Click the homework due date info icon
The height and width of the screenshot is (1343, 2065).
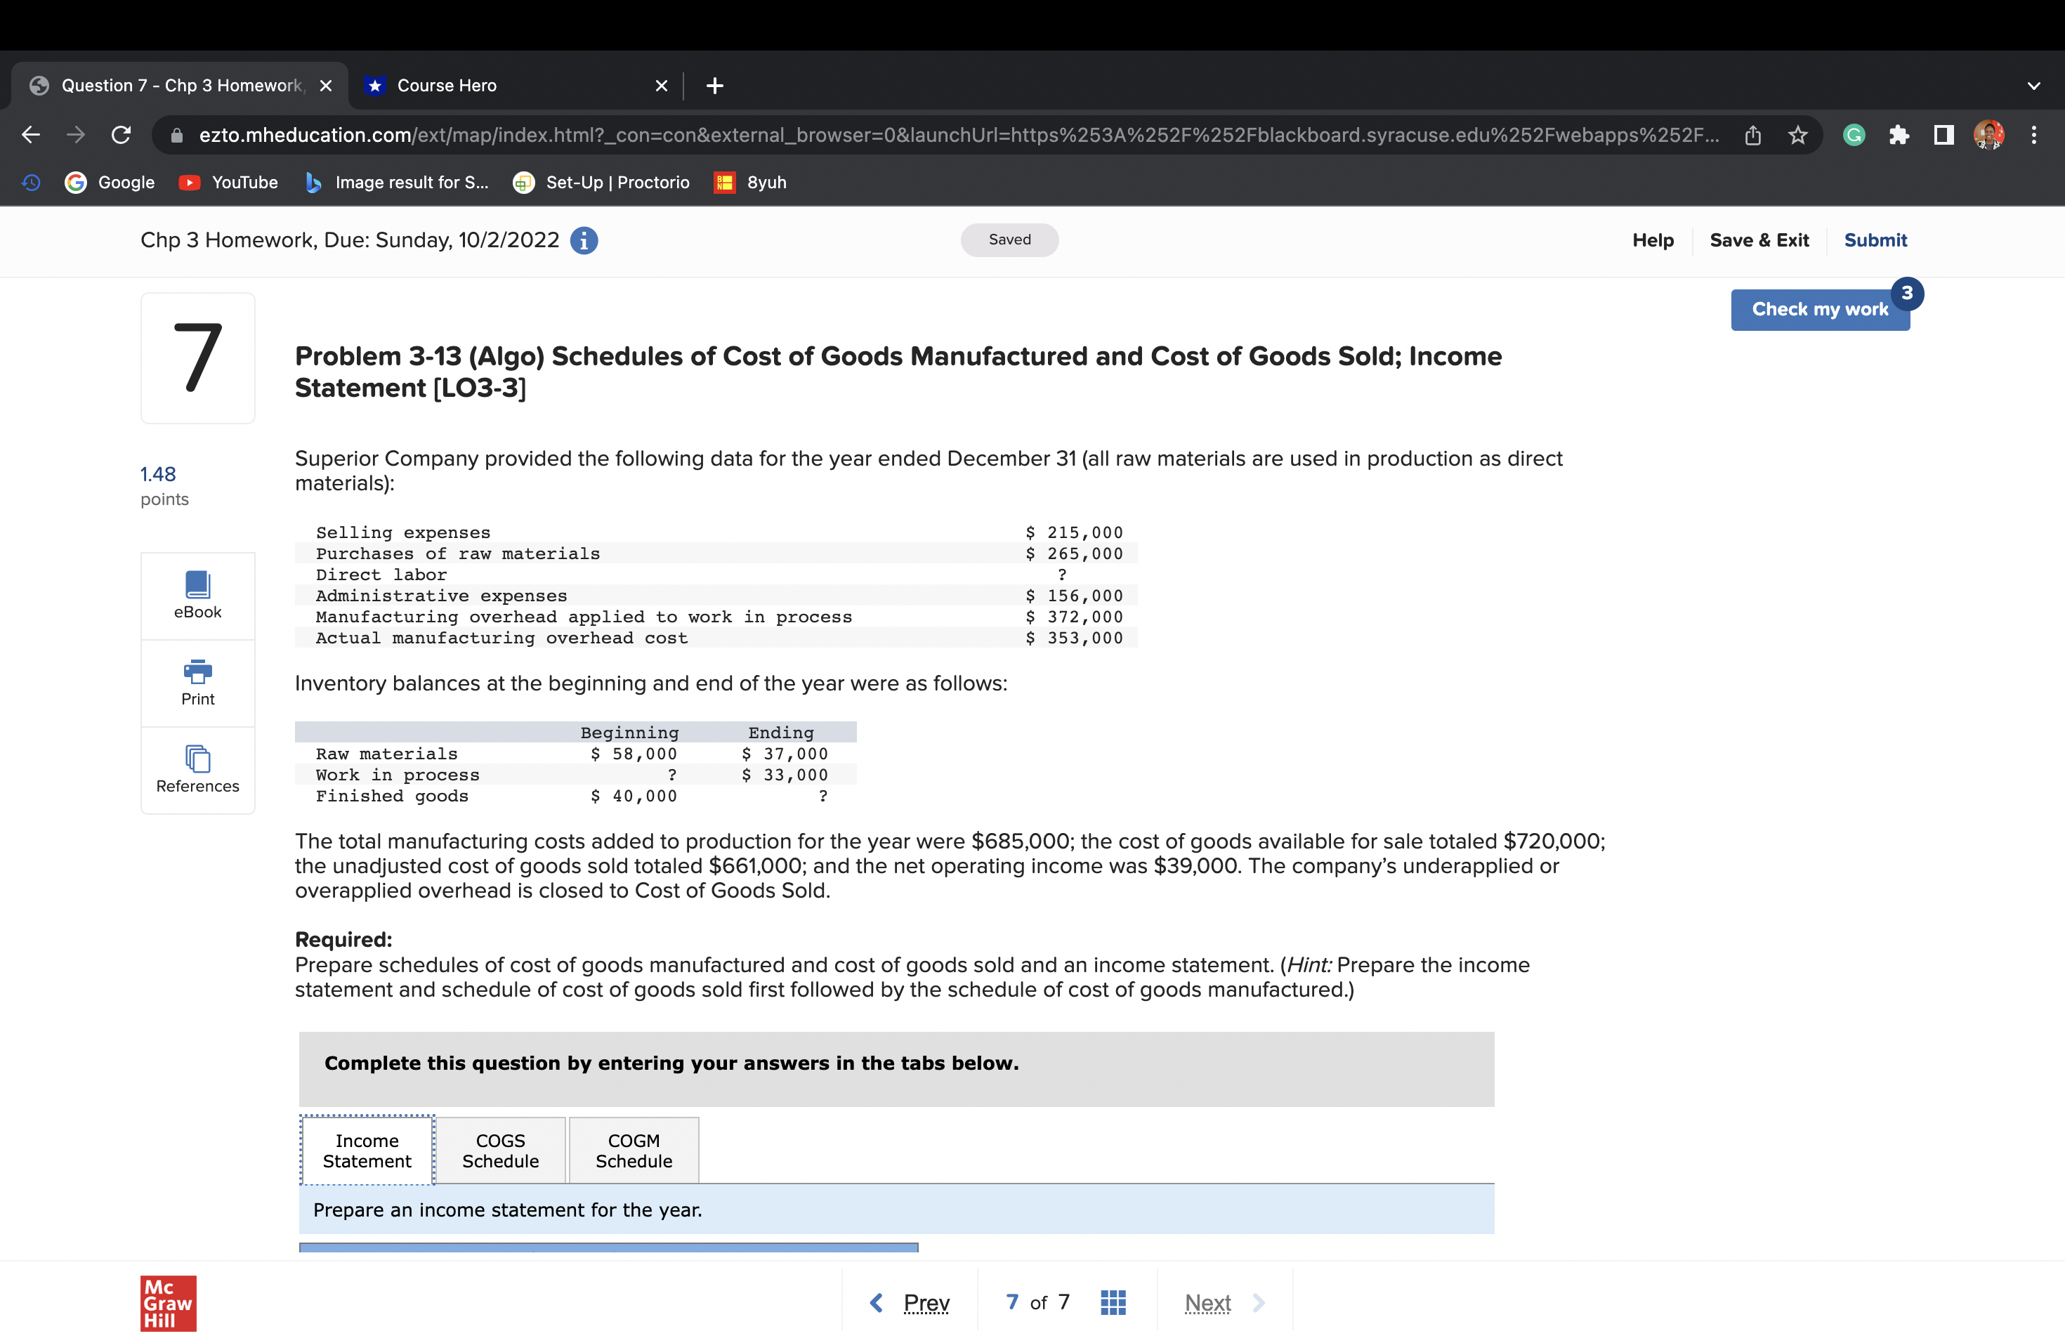pyautogui.click(x=584, y=240)
